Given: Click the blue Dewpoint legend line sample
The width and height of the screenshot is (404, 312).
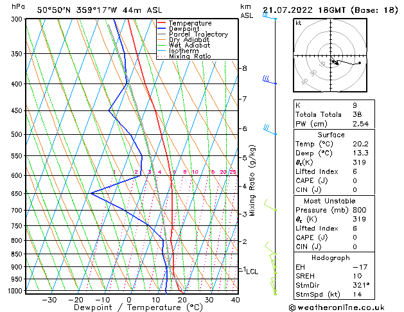Looking at the screenshot, I should pos(162,29).
